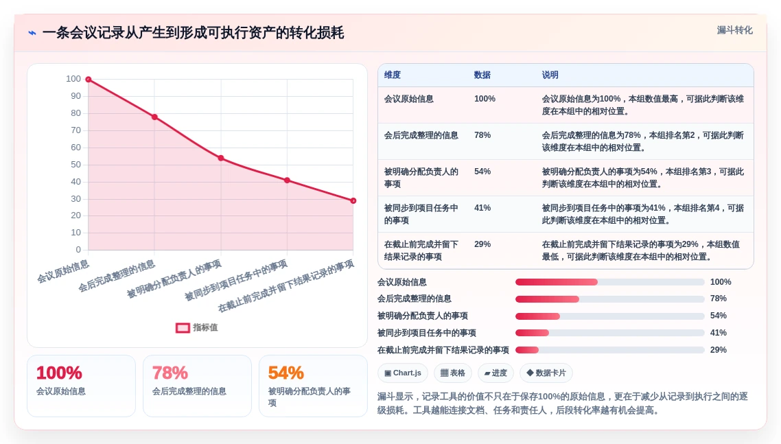The height and width of the screenshot is (444, 781).
Task: Click the y-axis tick label 50
Action: click(75, 165)
